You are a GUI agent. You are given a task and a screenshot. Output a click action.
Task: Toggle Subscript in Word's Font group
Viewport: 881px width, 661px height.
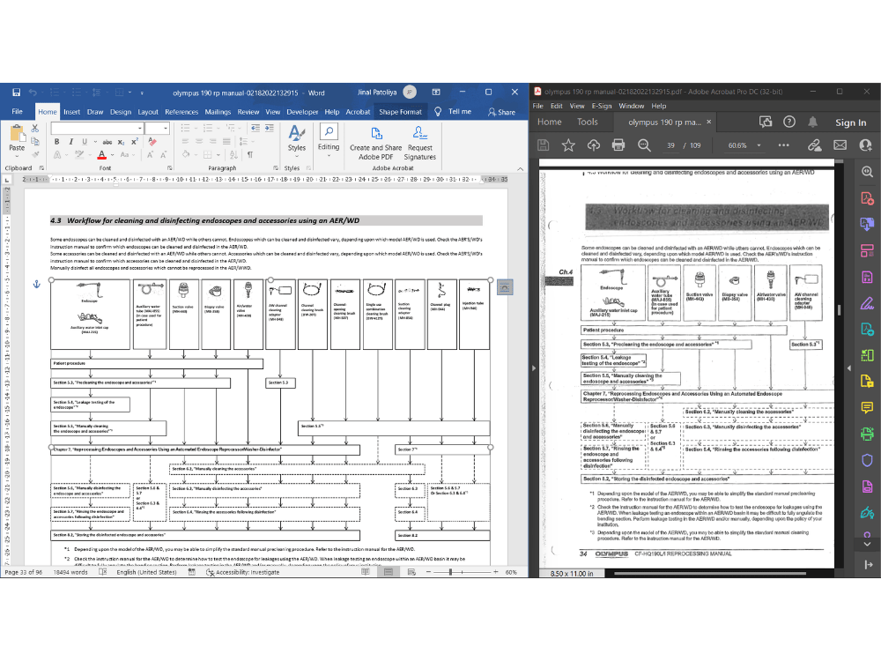[122, 142]
